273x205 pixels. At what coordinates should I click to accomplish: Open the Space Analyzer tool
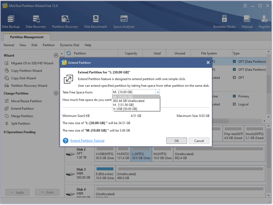pyautogui.click(x=124, y=22)
